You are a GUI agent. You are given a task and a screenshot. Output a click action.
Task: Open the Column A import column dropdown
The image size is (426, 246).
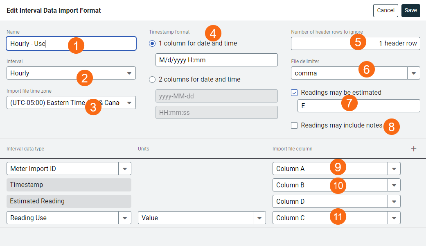click(x=394, y=169)
